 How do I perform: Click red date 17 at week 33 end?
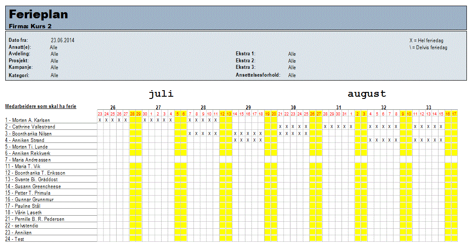tap(454, 114)
